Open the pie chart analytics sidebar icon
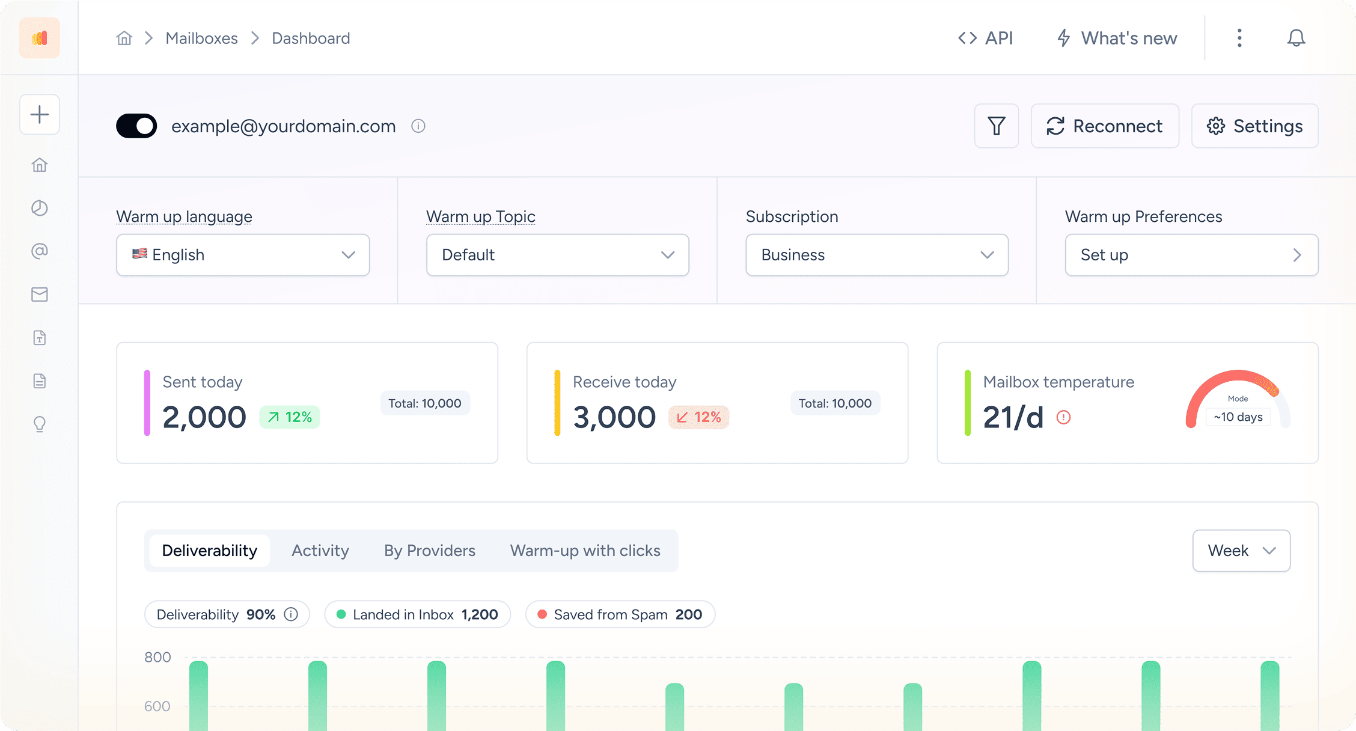The image size is (1356, 731). [x=40, y=208]
